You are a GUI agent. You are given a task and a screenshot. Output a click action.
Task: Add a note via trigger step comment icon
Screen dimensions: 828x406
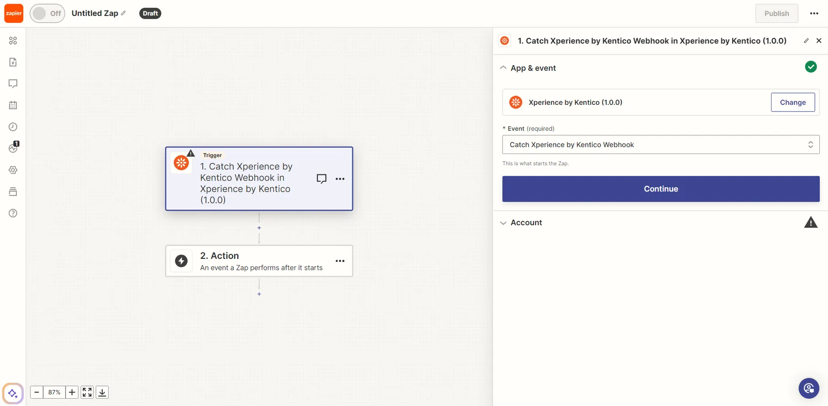[322, 179]
